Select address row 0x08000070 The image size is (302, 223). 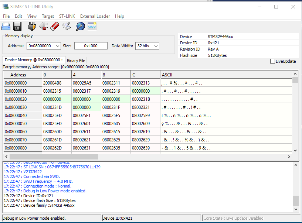pyautogui.click(x=23, y=140)
